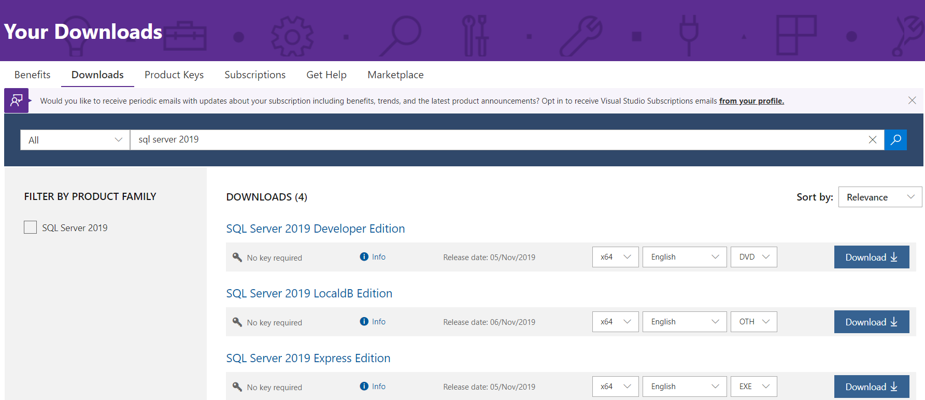Click the Info icon for Developer Edition

coord(364,256)
